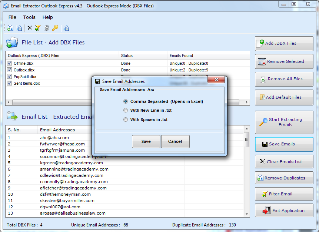Select the Offline.dbx file name
The height and width of the screenshot is (232, 319).
pyautogui.click(x=24, y=63)
